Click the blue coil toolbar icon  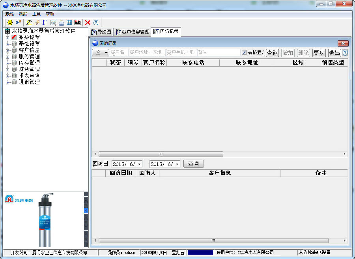(45, 22)
